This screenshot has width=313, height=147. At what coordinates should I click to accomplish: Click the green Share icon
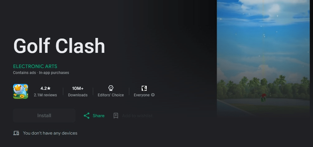87,116
